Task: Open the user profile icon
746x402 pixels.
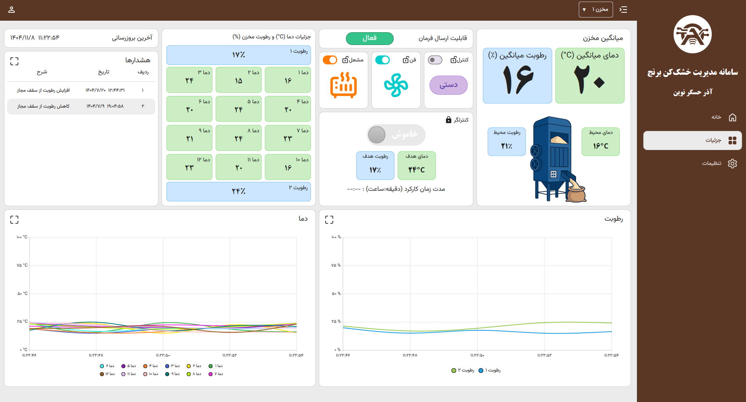Action: point(12,10)
